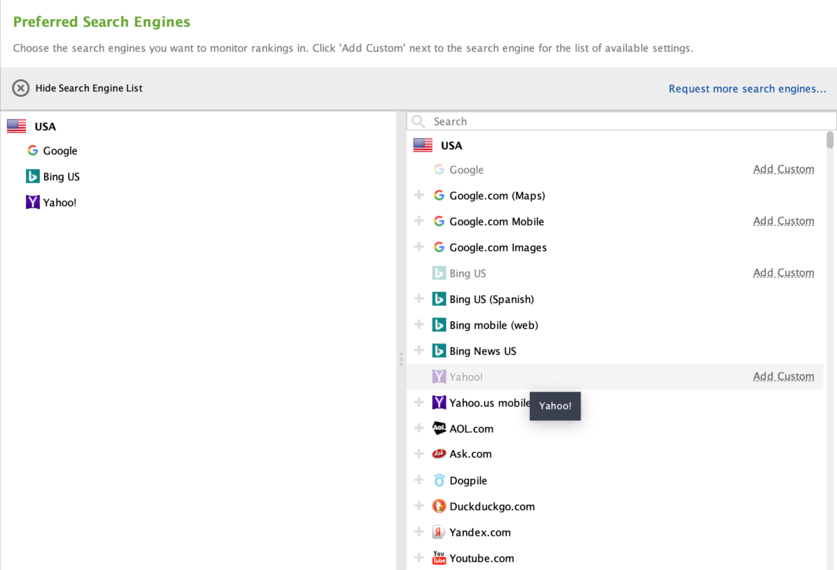The width and height of the screenshot is (837, 570).
Task: Click the Duckduckgo.com logo icon
Action: click(x=439, y=506)
